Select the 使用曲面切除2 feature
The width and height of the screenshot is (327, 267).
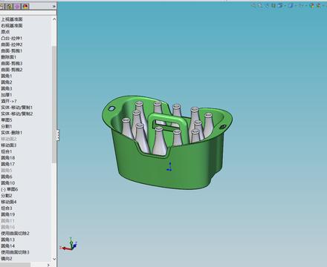tap(15, 233)
